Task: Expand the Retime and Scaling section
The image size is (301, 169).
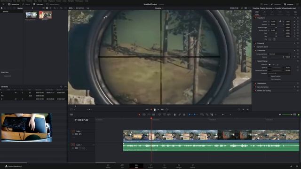Action: pos(264,91)
